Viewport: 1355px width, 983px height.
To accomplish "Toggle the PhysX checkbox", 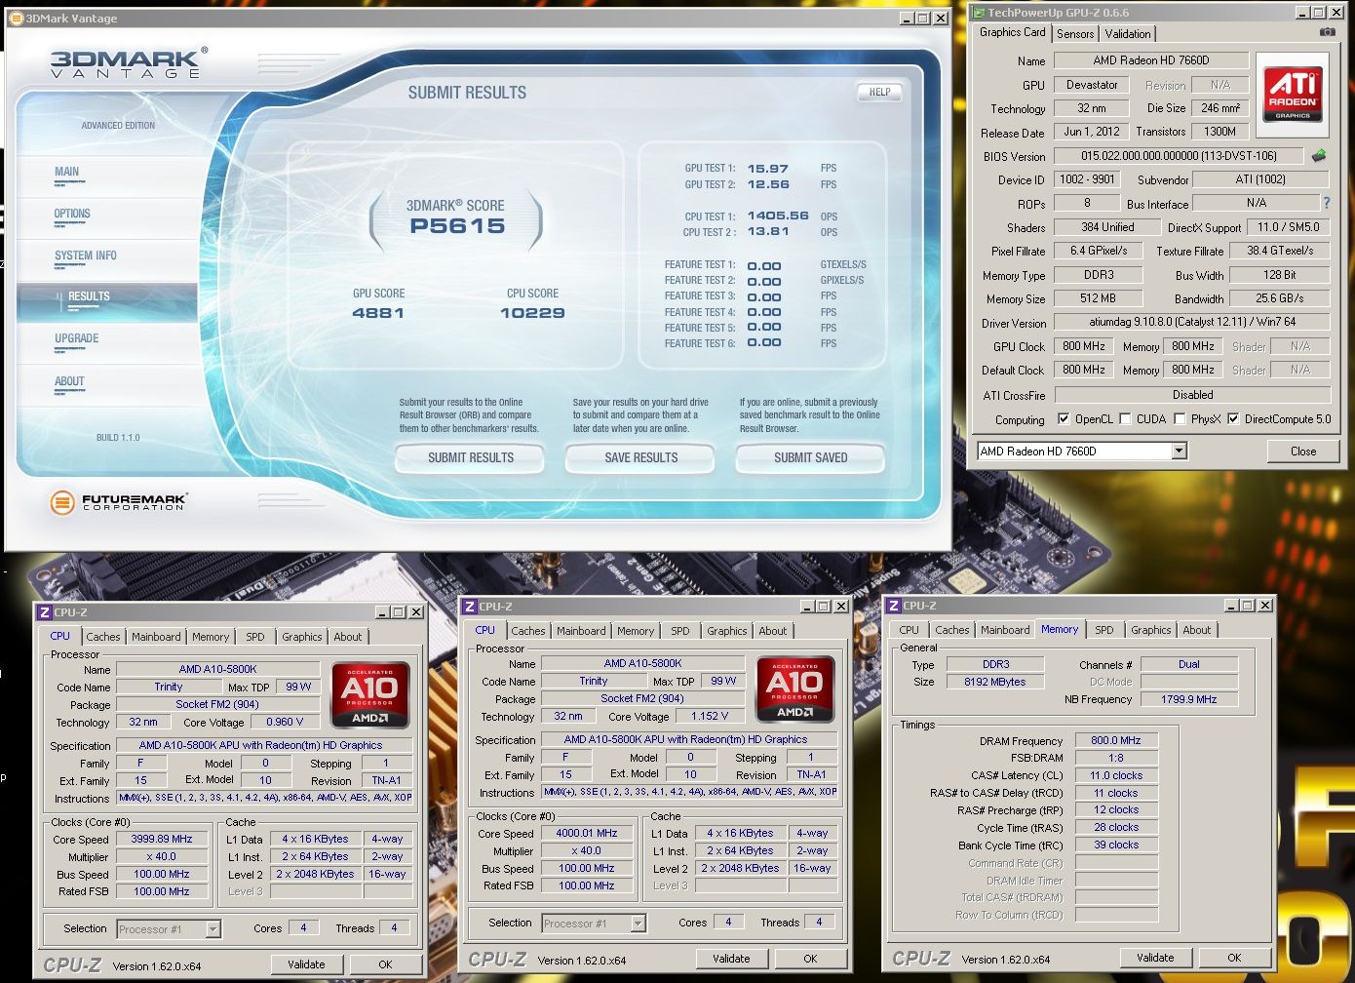I will point(1180,419).
